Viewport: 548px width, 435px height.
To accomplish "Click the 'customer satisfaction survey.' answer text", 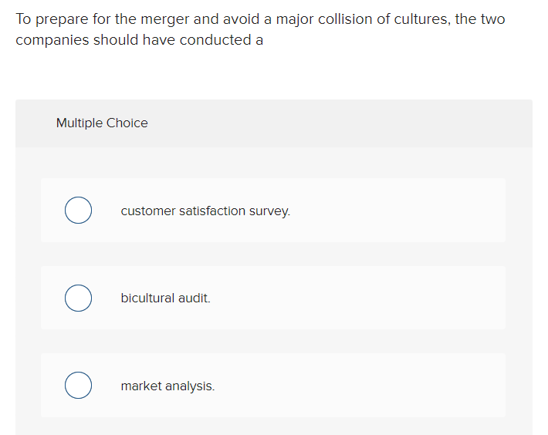I will pyautogui.click(x=205, y=211).
